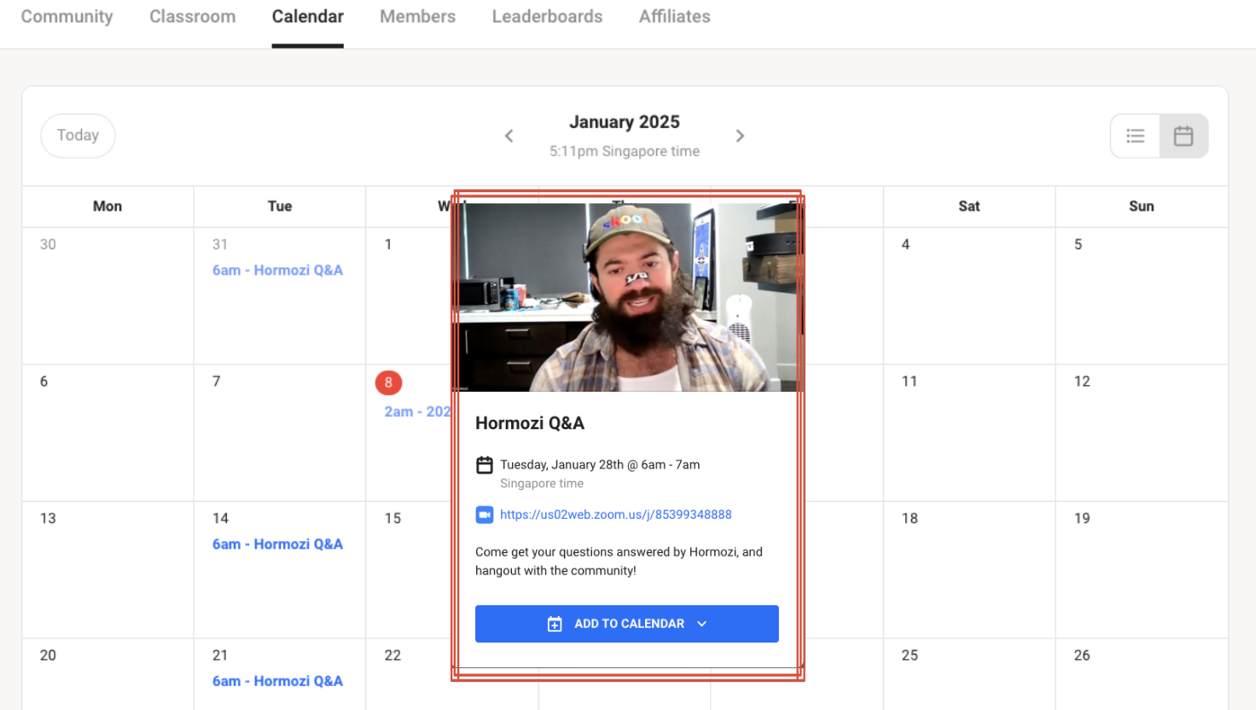1256x710 pixels.
Task: Switch to list view icon
Action: pos(1135,136)
